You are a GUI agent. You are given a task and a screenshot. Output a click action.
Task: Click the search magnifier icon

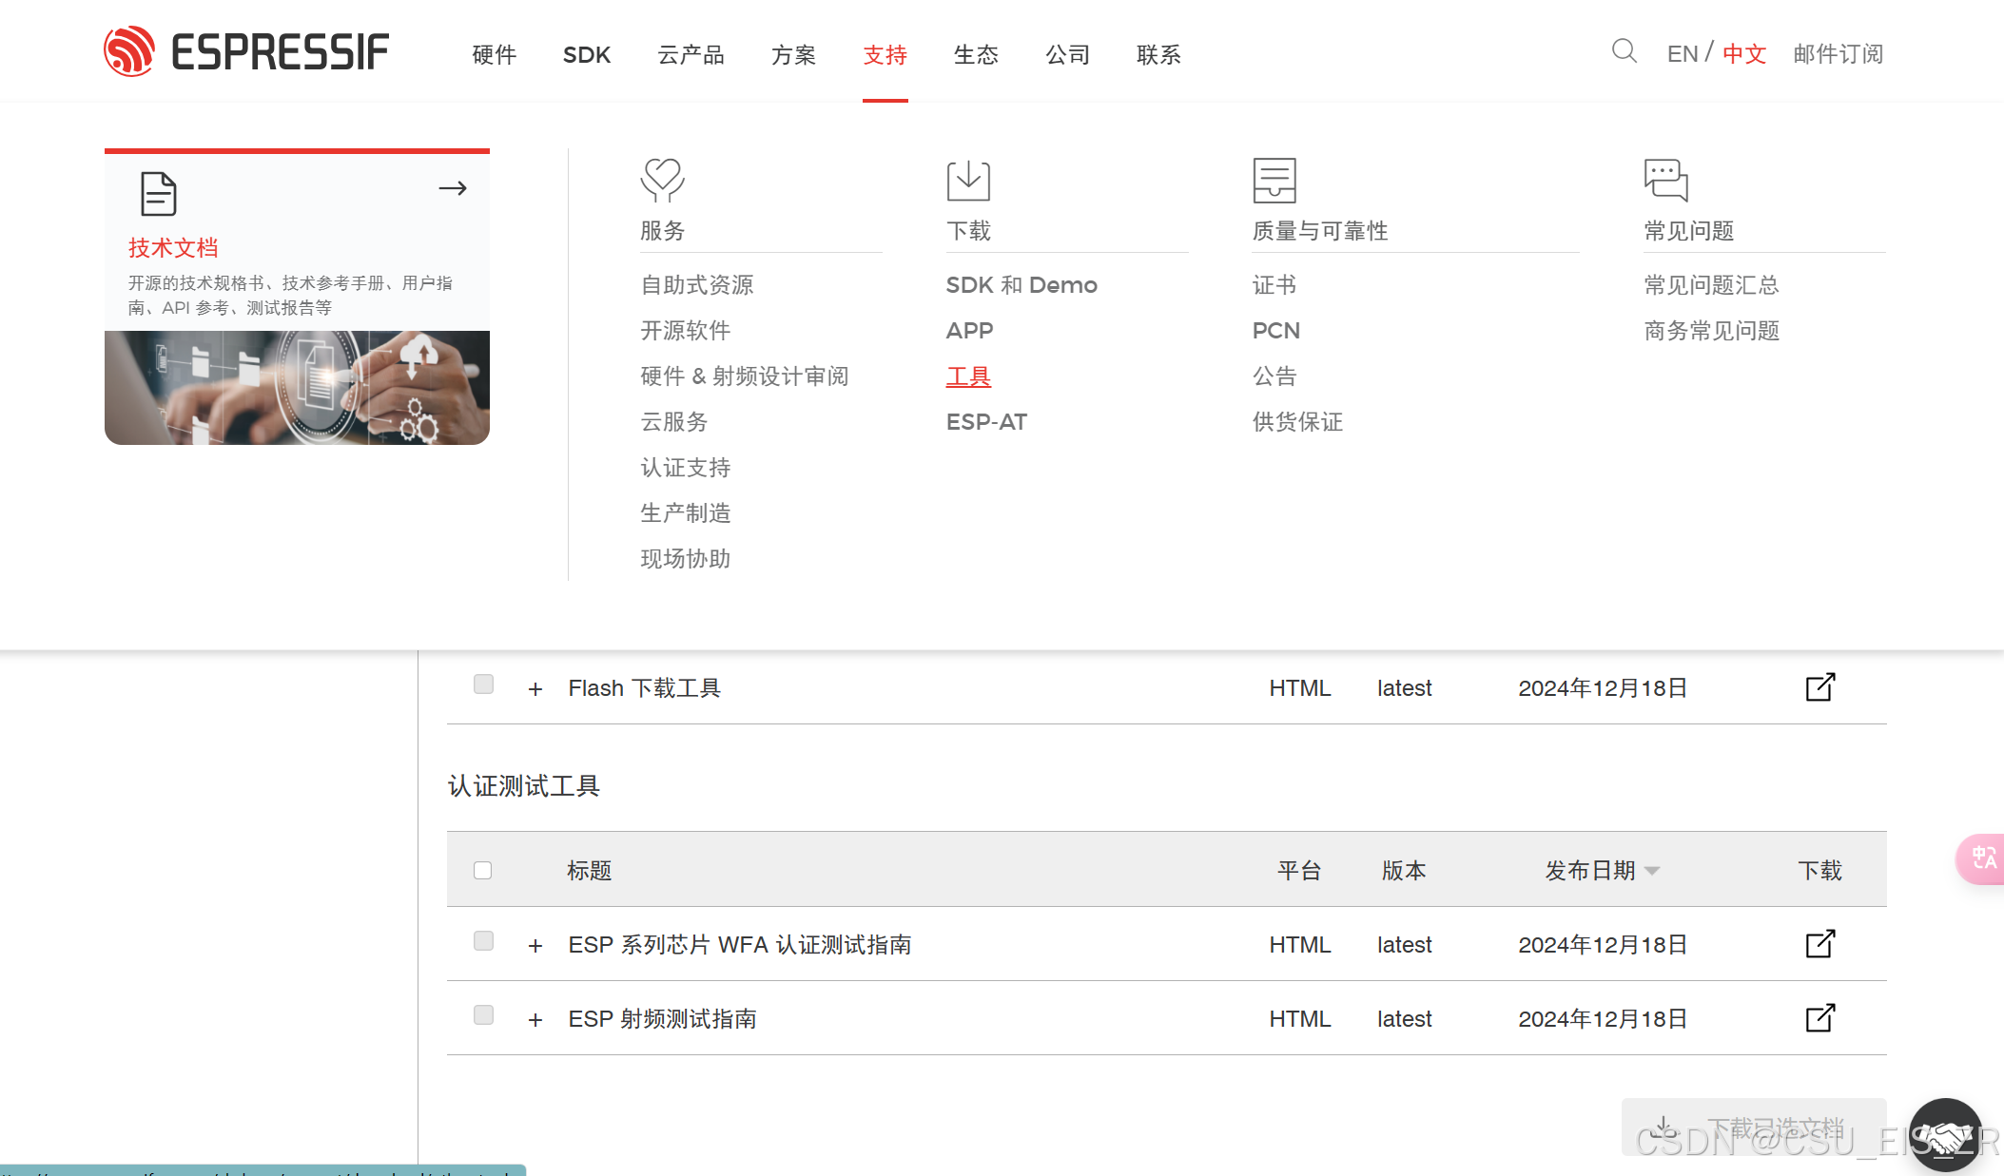point(1624,51)
